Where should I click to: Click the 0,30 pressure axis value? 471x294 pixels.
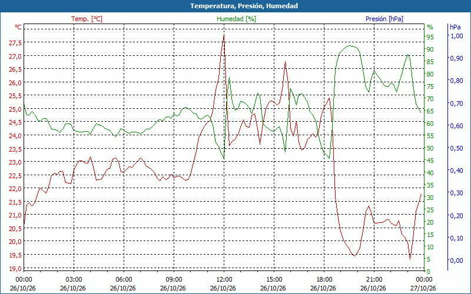[x=457, y=193]
